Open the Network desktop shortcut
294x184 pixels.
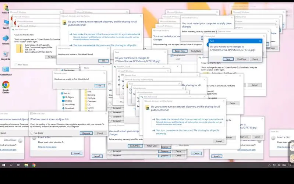pyautogui.click(x=6, y=39)
